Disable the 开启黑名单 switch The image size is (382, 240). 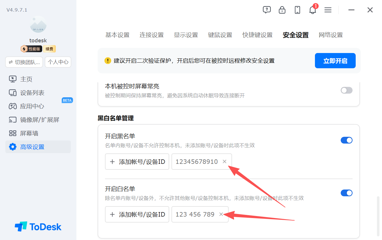click(347, 140)
